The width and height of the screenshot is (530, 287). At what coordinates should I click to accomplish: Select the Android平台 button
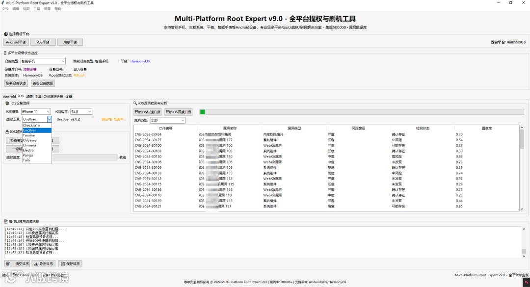16,42
